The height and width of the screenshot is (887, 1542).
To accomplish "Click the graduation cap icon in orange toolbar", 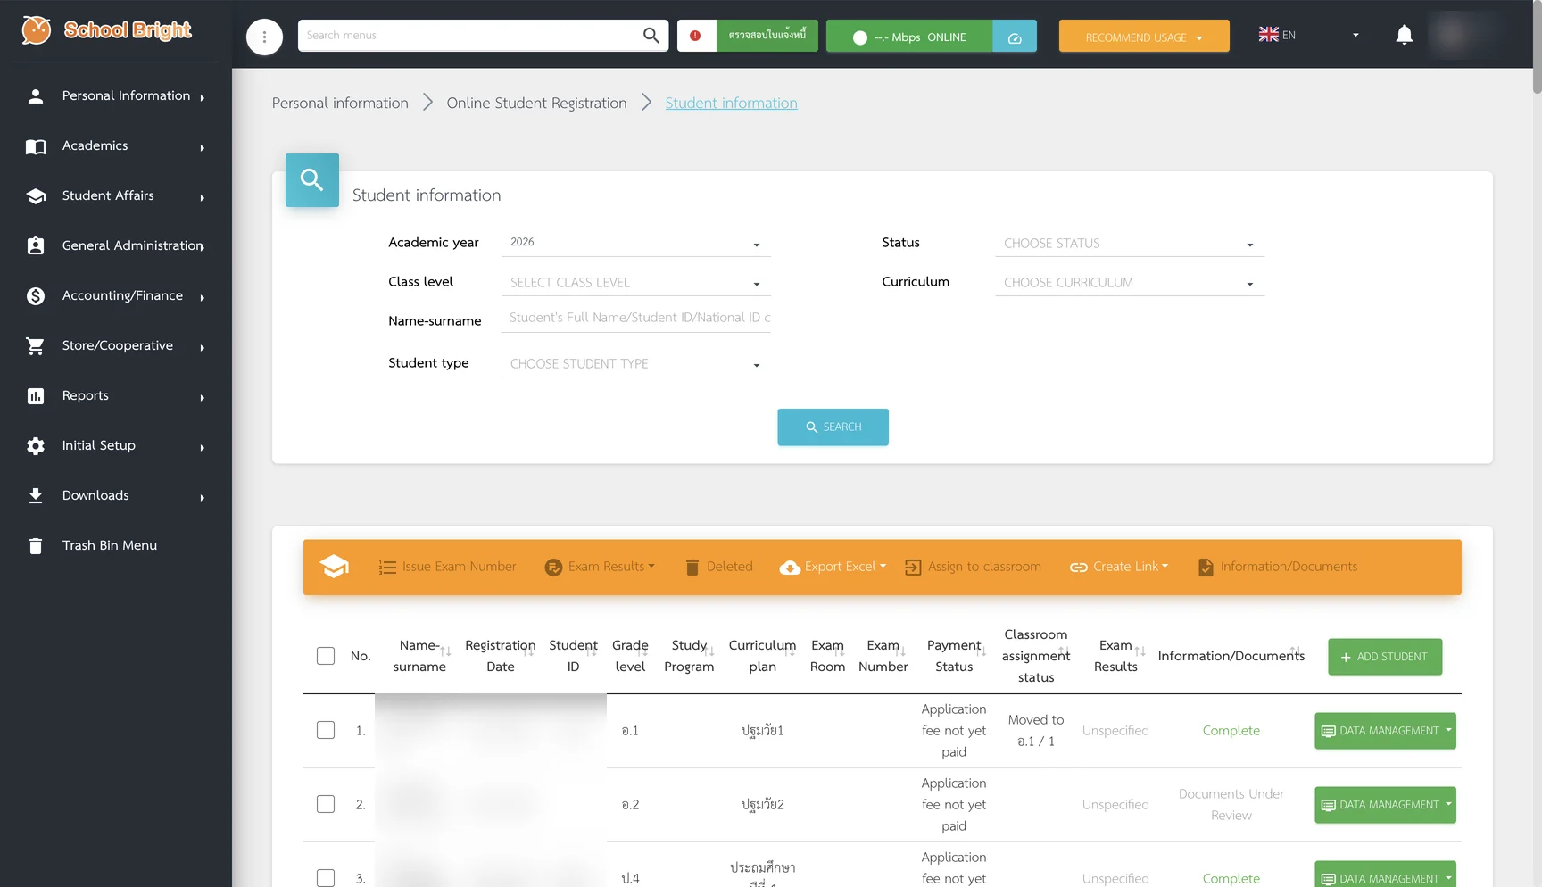I will [x=335, y=567].
